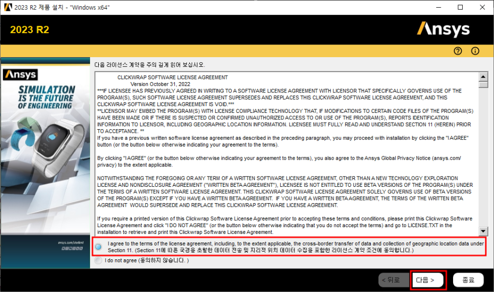
Task: Select the 'I agree to the terms' radio button
Action: 98,247
